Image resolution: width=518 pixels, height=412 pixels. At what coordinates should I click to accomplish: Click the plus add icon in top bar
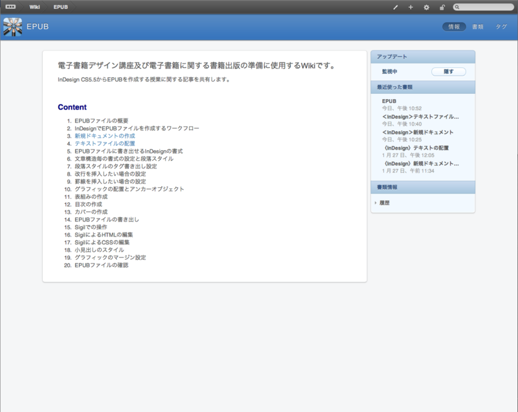tap(411, 7)
